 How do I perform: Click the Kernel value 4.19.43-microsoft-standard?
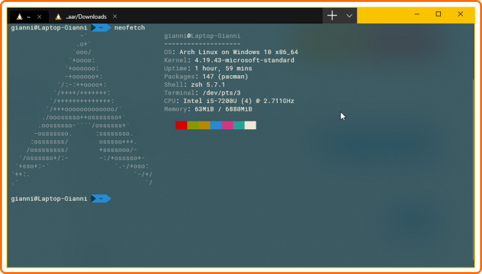(244, 60)
